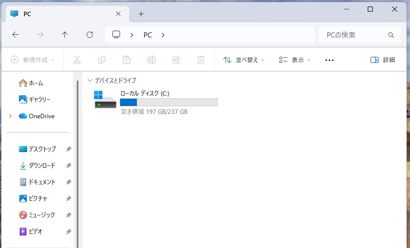The width and height of the screenshot is (410, 248).
Task: Open the 新規作成 dropdown menu
Action: (33, 60)
